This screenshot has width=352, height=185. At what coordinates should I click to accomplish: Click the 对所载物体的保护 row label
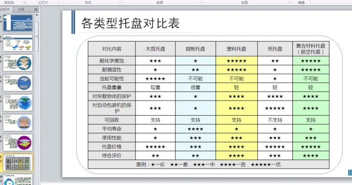coord(111,96)
